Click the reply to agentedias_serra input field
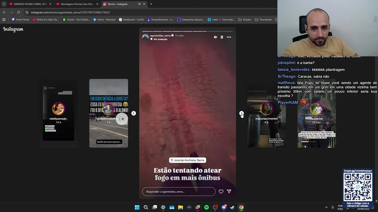The height and width of the screenshot is (212, 378). click(x=179, y=191)
